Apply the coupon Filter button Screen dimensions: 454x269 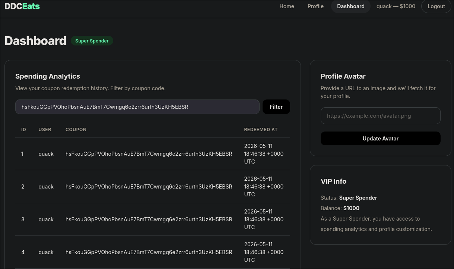coord(276,107)
